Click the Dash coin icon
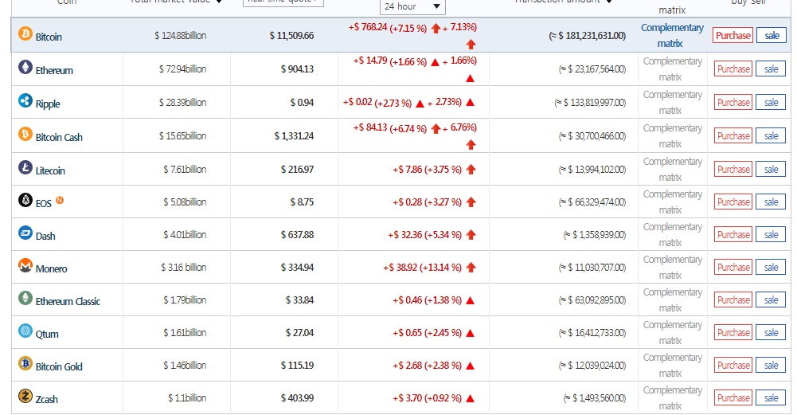Viewport: 797px width, 415px height. tap(25, 233)
